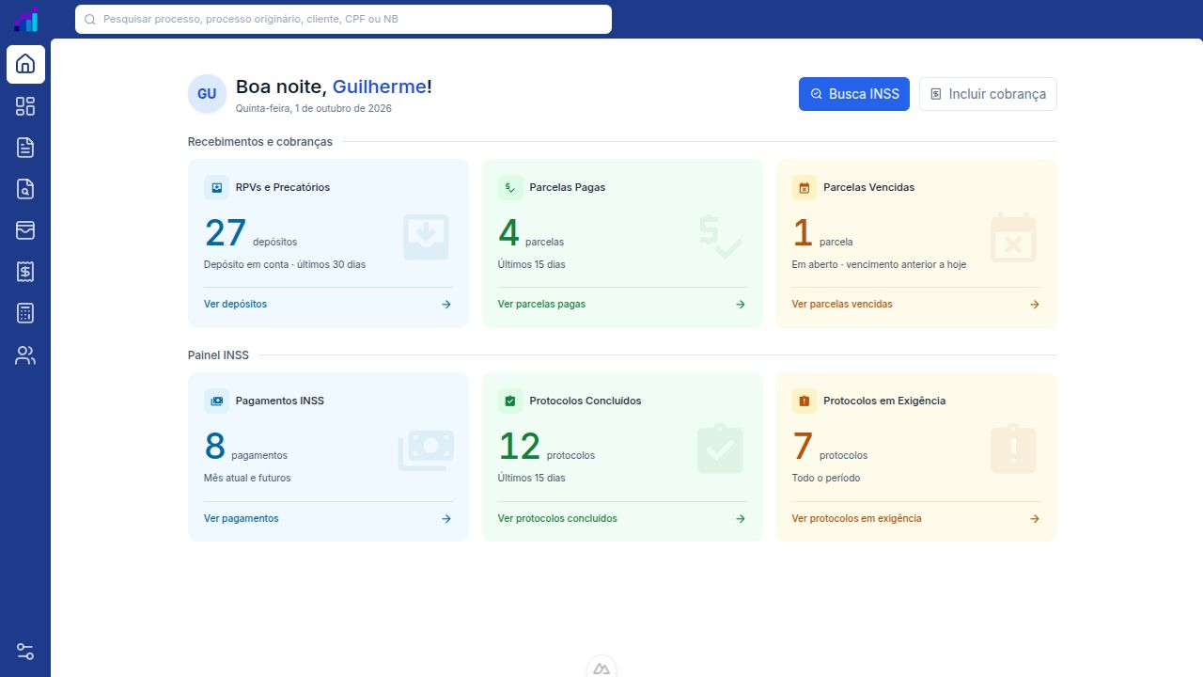Viewport: 1203px width, 677px height.
Task: Open the Home icon in the sidebar
Action: 25,64
